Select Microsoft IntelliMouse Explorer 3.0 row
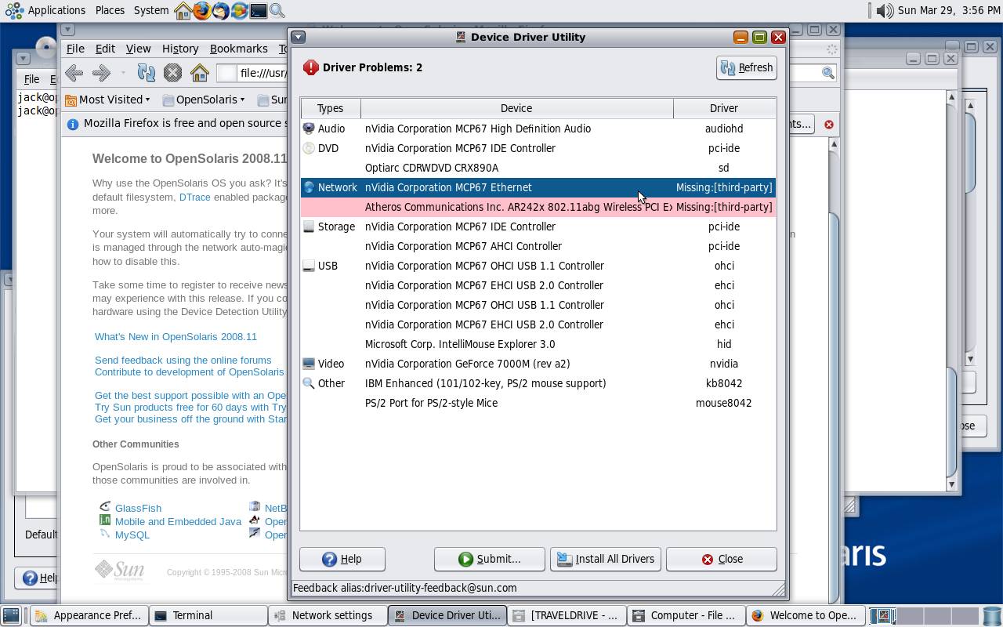1003x627 pixels. [x=538, y=344]
